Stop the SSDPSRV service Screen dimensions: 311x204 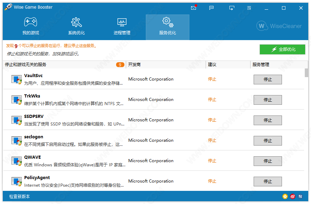tap(267, 120)
